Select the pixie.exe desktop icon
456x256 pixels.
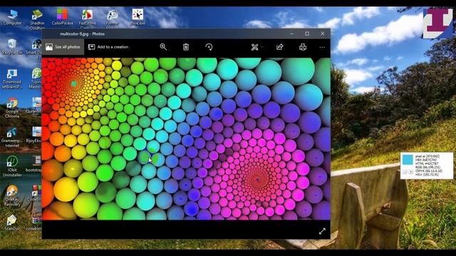pyautogui.click(x=138, y=17)
